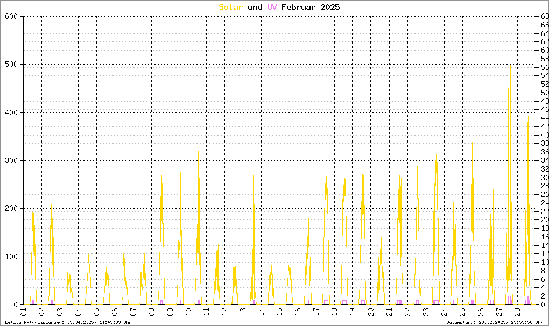Click the 12 label on right axis
Image resolution: width=549 pixels, height=326 pixels.
[544, 254]
